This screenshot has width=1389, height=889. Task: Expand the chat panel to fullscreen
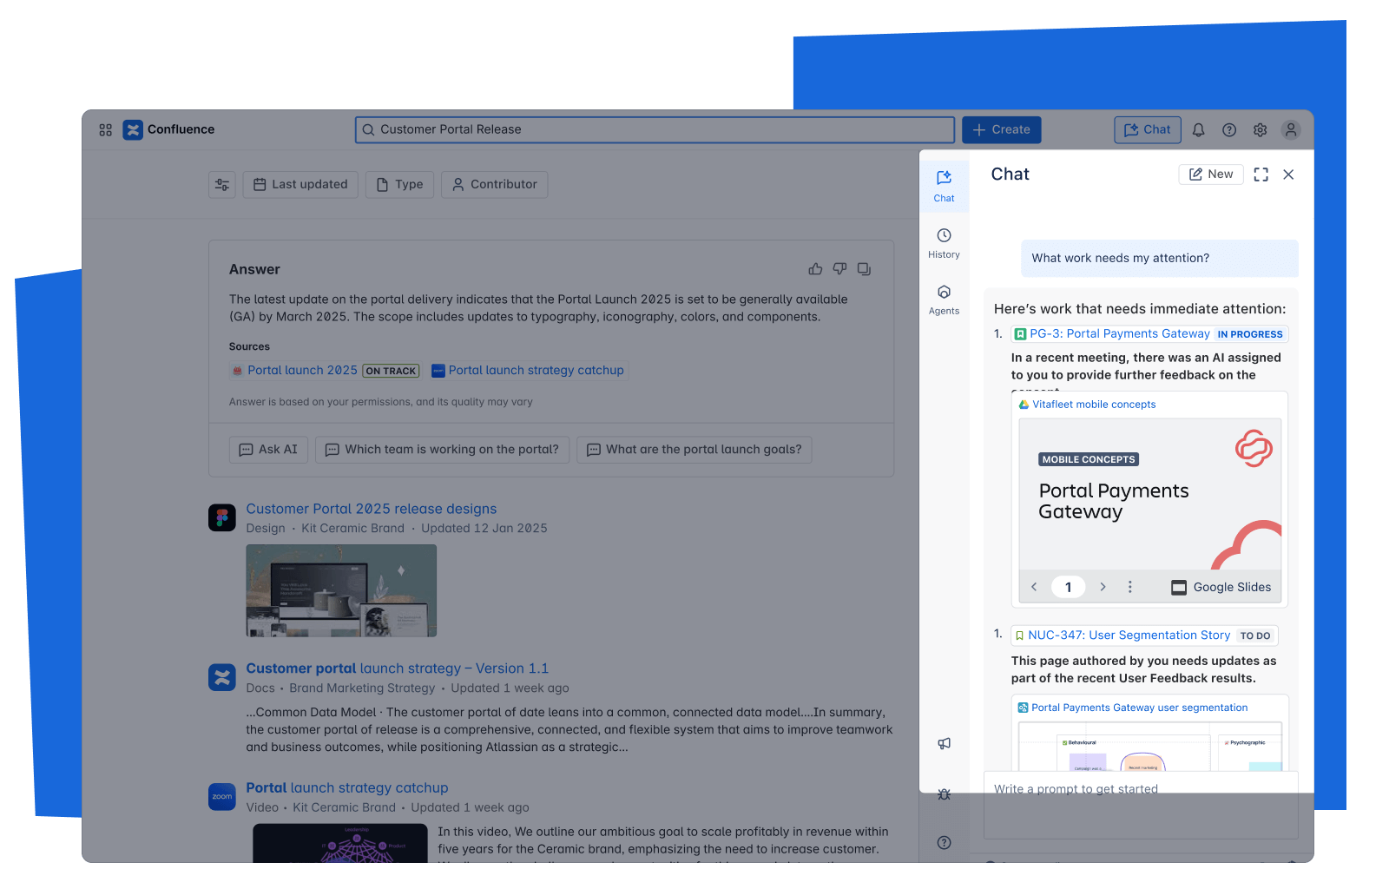(x=1261, y=174)
